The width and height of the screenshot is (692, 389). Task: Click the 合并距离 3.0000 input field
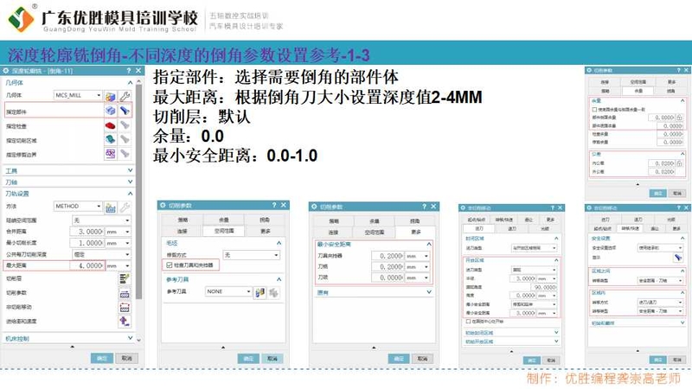point(87,232)
